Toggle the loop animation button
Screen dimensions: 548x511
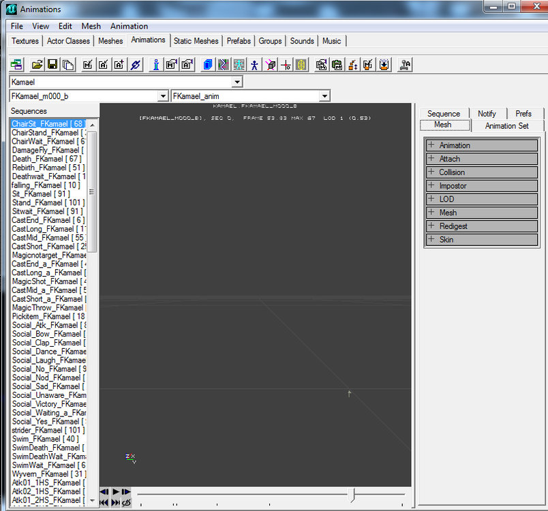[x=126, y=502]
